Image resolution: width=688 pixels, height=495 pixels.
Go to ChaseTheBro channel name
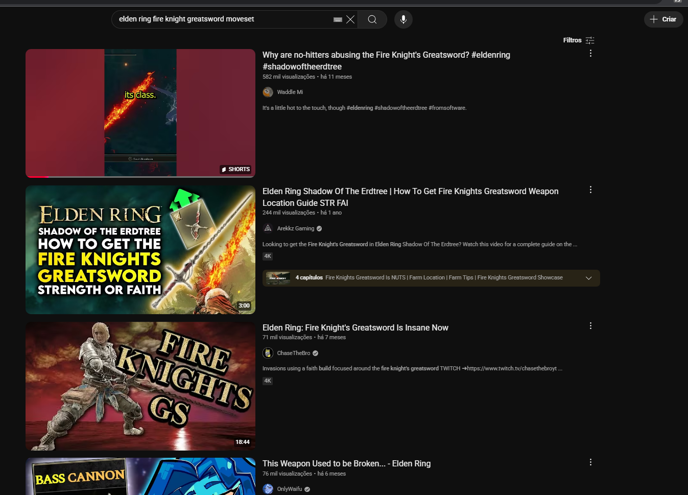tap(294, 353)
